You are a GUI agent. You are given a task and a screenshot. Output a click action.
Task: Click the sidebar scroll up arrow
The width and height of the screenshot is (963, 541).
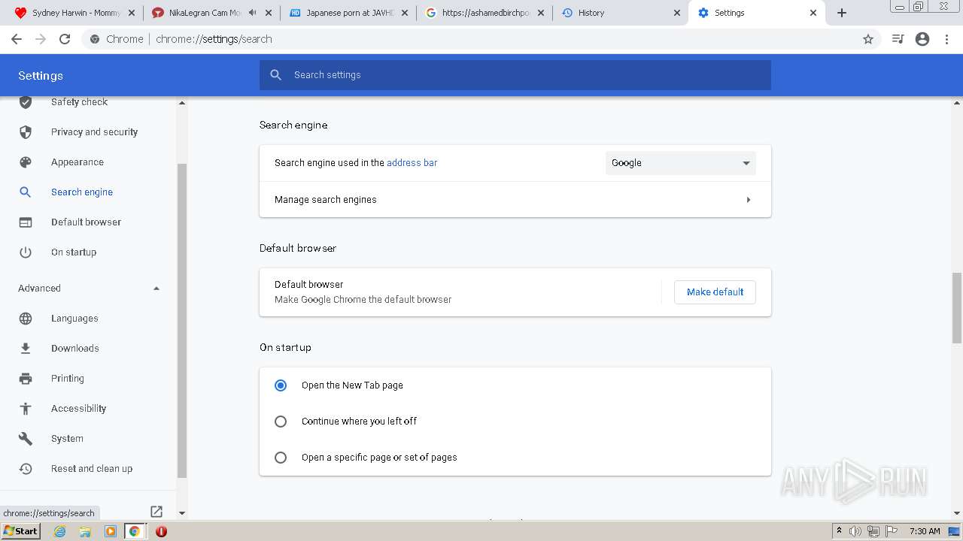coord(181,103)
